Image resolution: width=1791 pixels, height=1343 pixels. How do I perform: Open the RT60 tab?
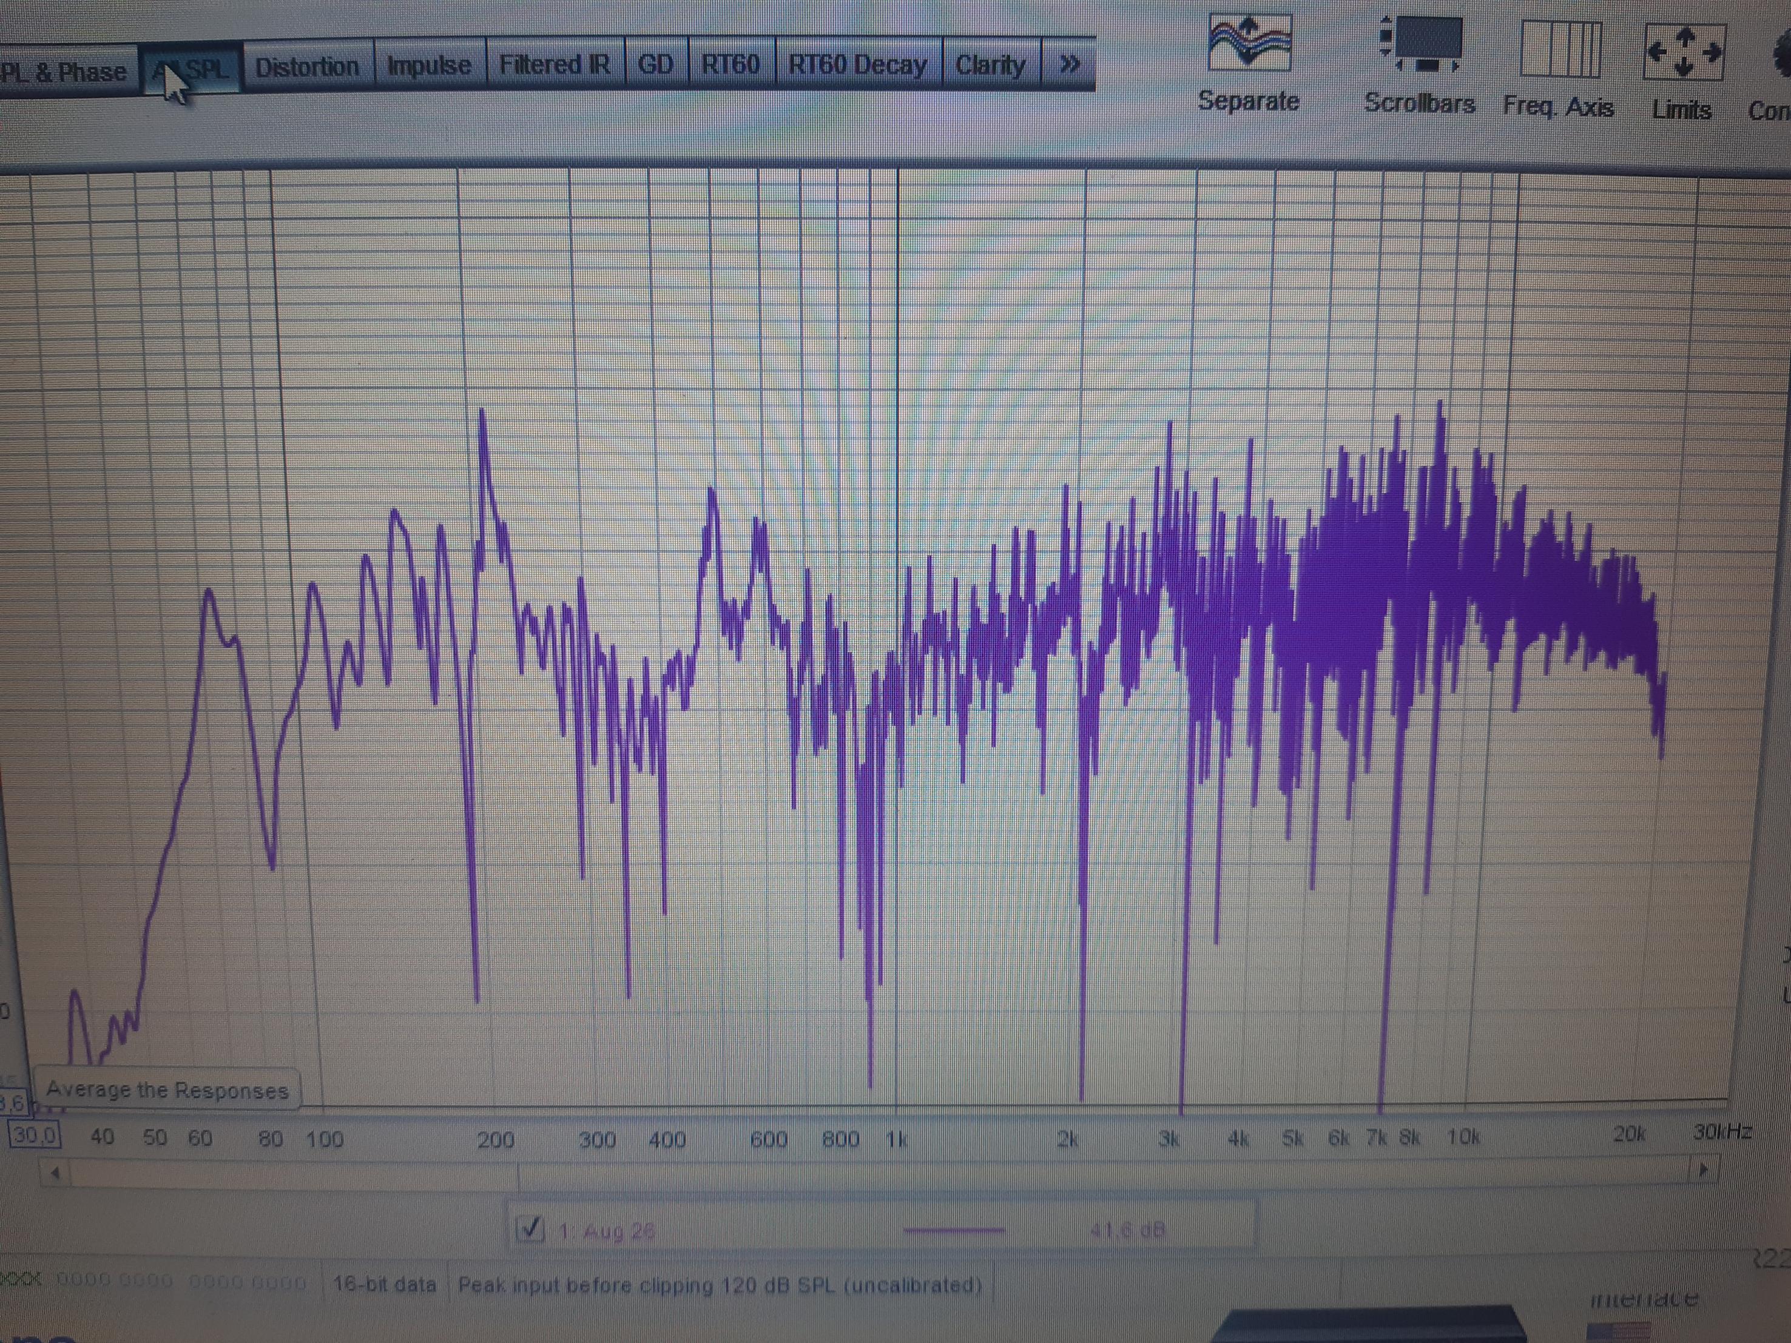pos(730,64)
